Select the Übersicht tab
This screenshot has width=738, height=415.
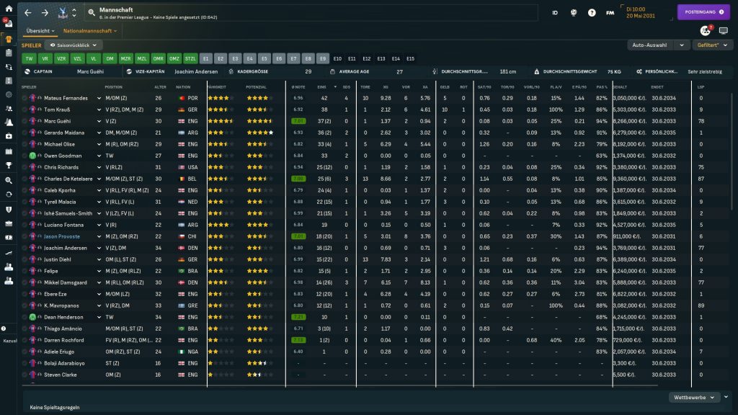(40, 31)
